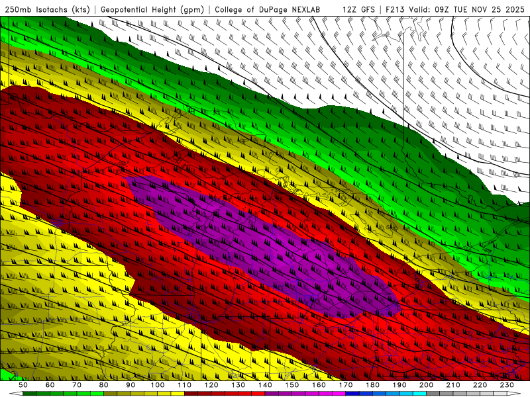
Task: Select the cyan swatch left of 200
Action: [x=419, y=393]
